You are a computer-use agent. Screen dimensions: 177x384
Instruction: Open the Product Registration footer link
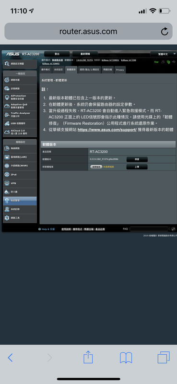100,229
